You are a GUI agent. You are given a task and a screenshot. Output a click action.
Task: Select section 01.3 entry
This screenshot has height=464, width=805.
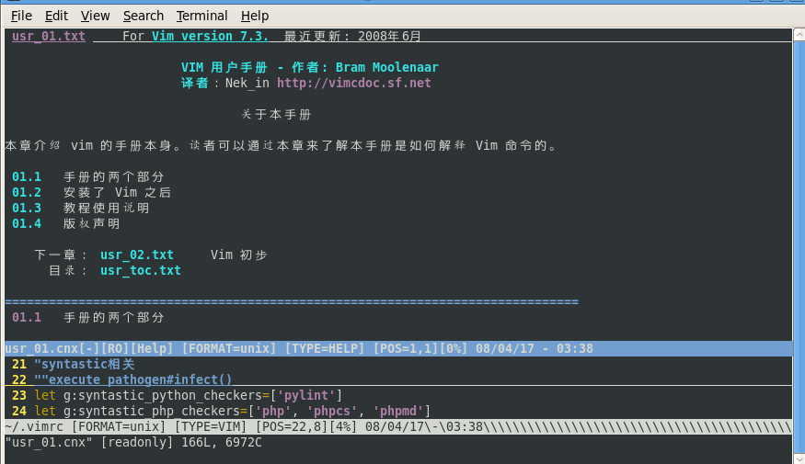point(27,209)
